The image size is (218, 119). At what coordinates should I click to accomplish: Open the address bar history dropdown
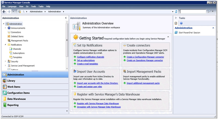pyautogui.click(x=173, y=12)
